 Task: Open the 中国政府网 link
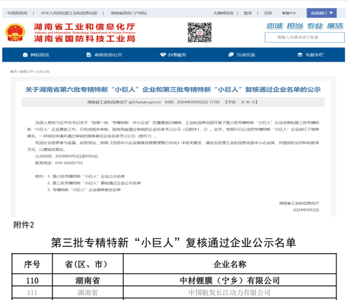[x=18, y=12]
